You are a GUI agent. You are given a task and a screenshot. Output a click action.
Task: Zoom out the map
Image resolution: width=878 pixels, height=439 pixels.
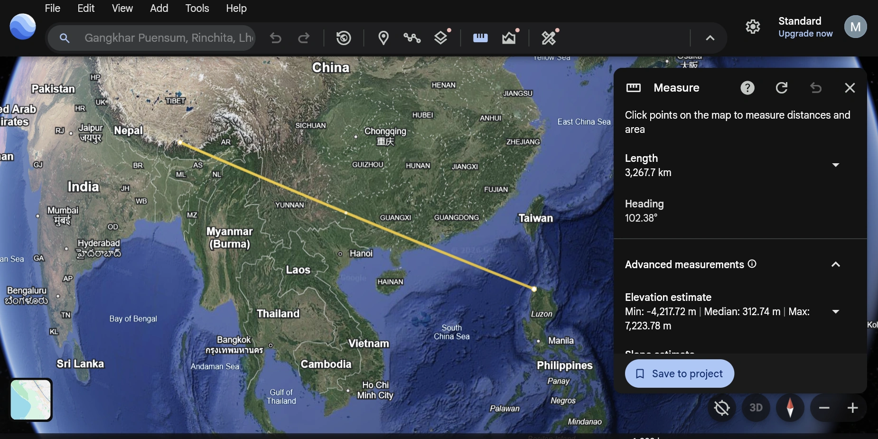824,408
